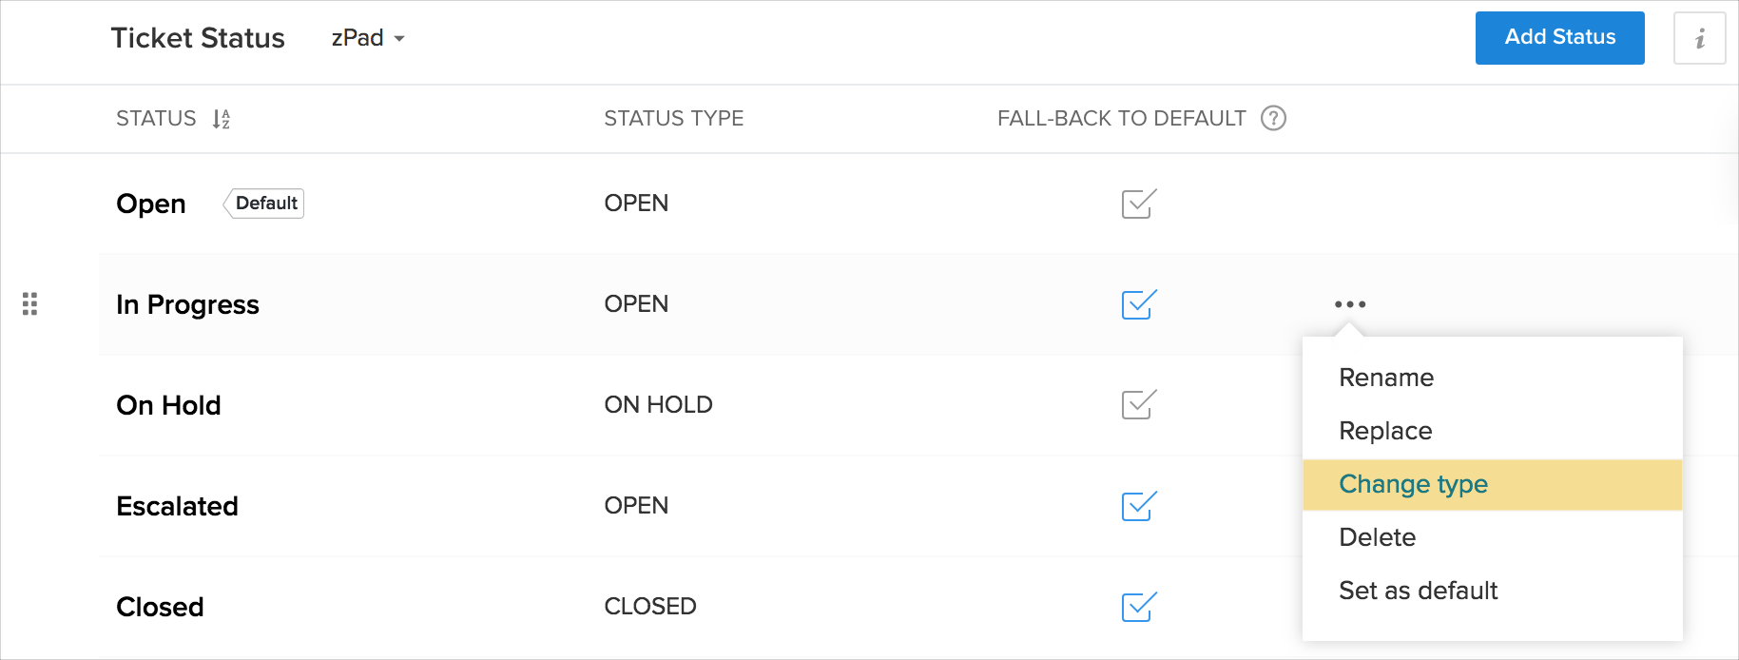The width and height of the screenshot is (1739, 660).
Task: Click the Default tag beside Open
Action: point(265,204)
